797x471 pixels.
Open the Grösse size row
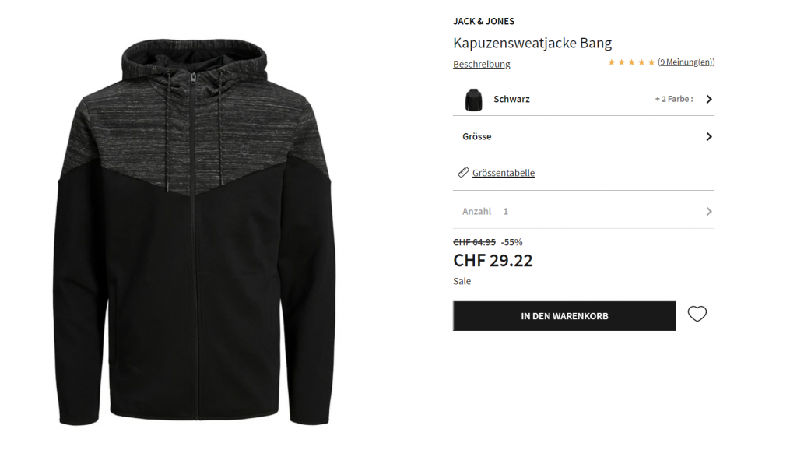584,136
